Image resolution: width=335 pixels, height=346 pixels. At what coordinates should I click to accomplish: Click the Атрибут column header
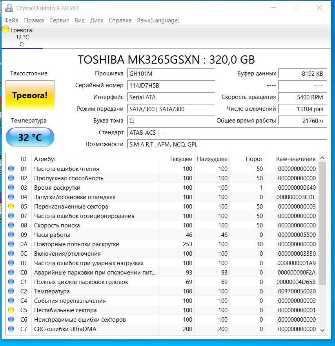pos(95,159)
